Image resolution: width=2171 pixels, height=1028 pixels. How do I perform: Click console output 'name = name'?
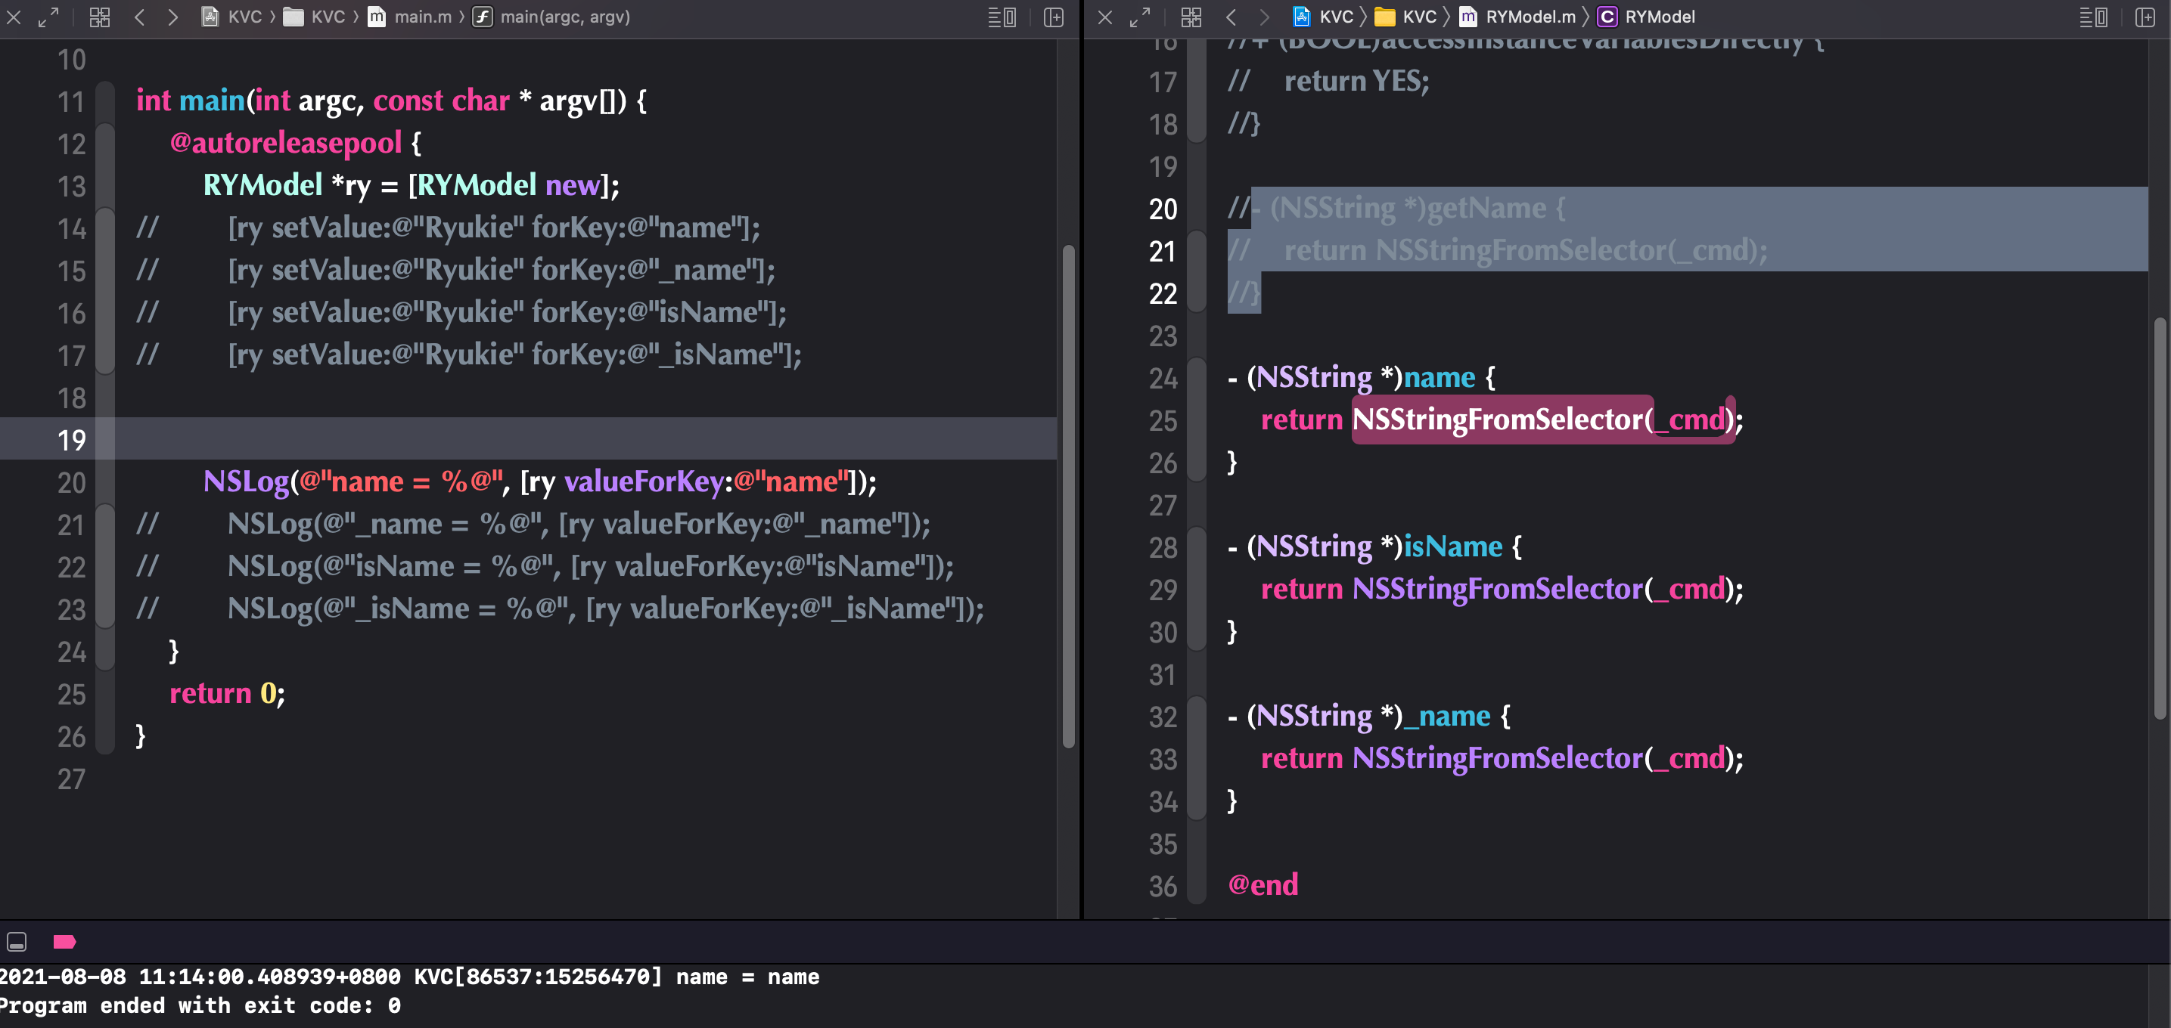747,977
